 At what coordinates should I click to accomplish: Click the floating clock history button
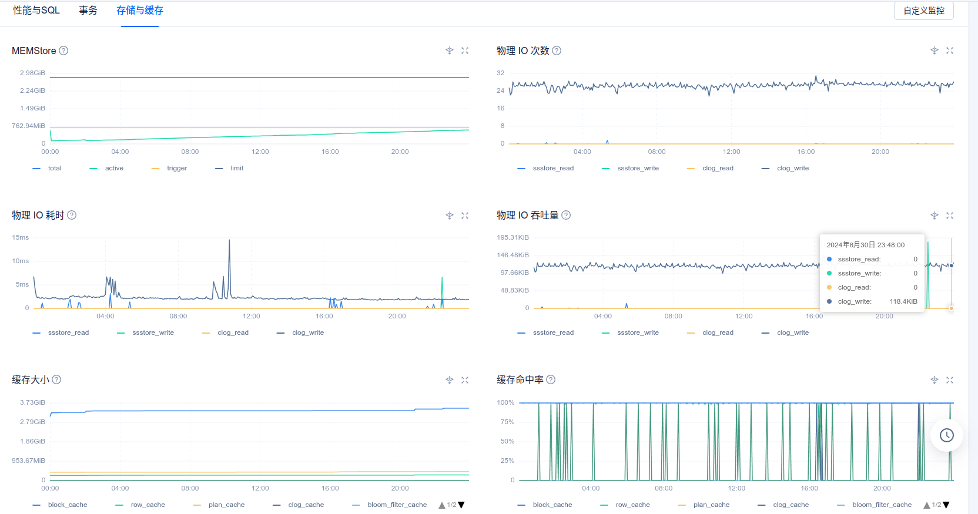947,435
